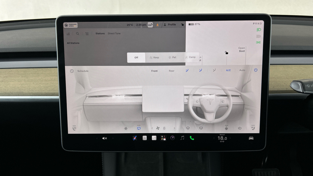Open the Toybox app icon
The image size is (313, 176).
(163, 138)
